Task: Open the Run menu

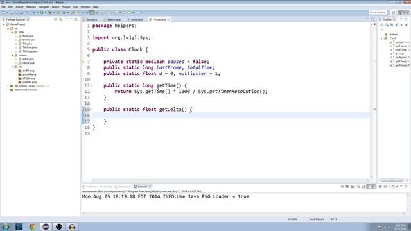Action: [x=76, y=7]
